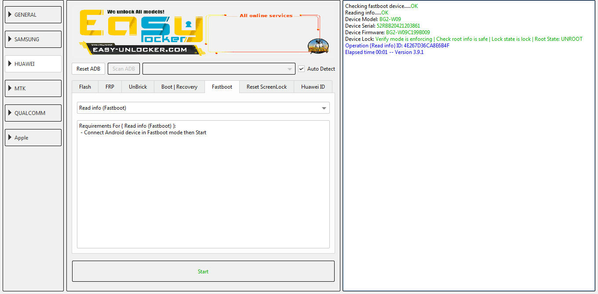Open the HUAWEI sidebar section
Screen dimensions: 598x294
point(33,64)
